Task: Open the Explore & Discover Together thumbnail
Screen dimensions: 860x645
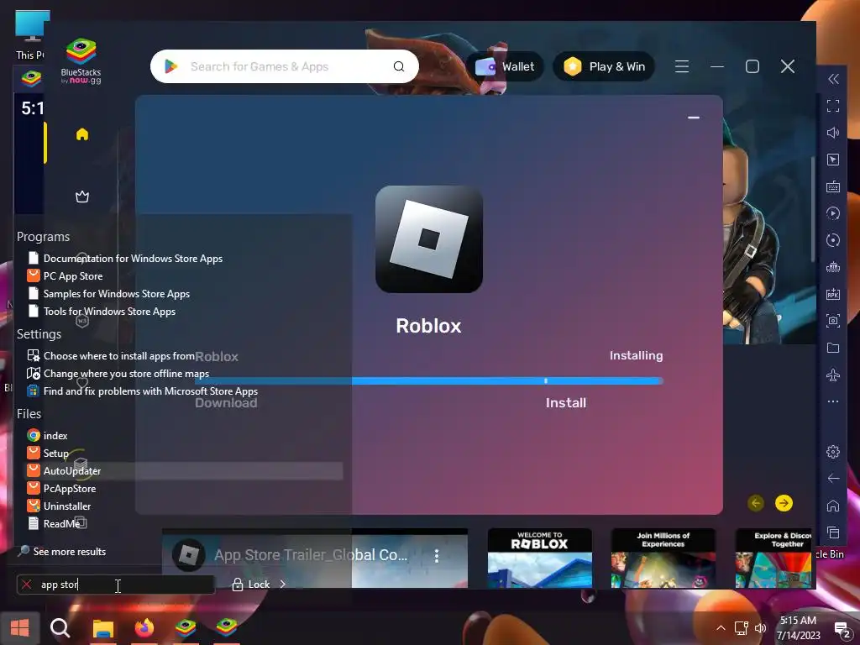Action: 773,558
